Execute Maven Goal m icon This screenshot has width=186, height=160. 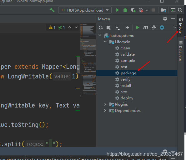[x=146, y=27]
